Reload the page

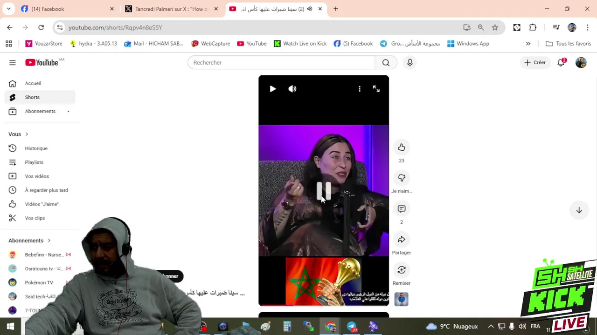click(x=41, y=27)
